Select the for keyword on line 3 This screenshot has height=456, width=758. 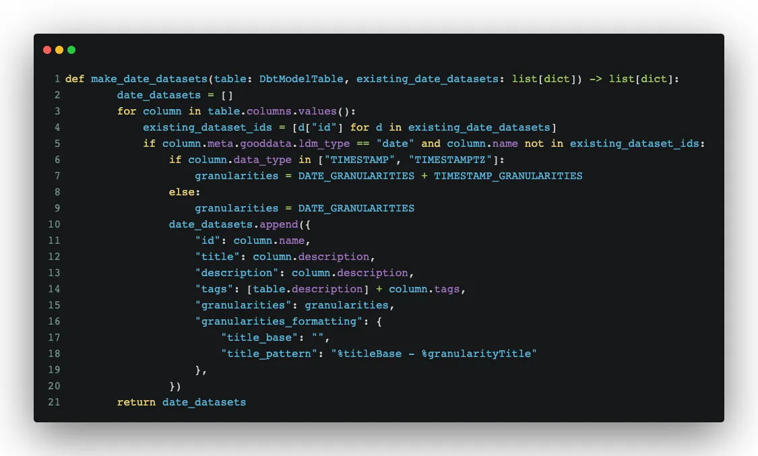click(126, 110)
